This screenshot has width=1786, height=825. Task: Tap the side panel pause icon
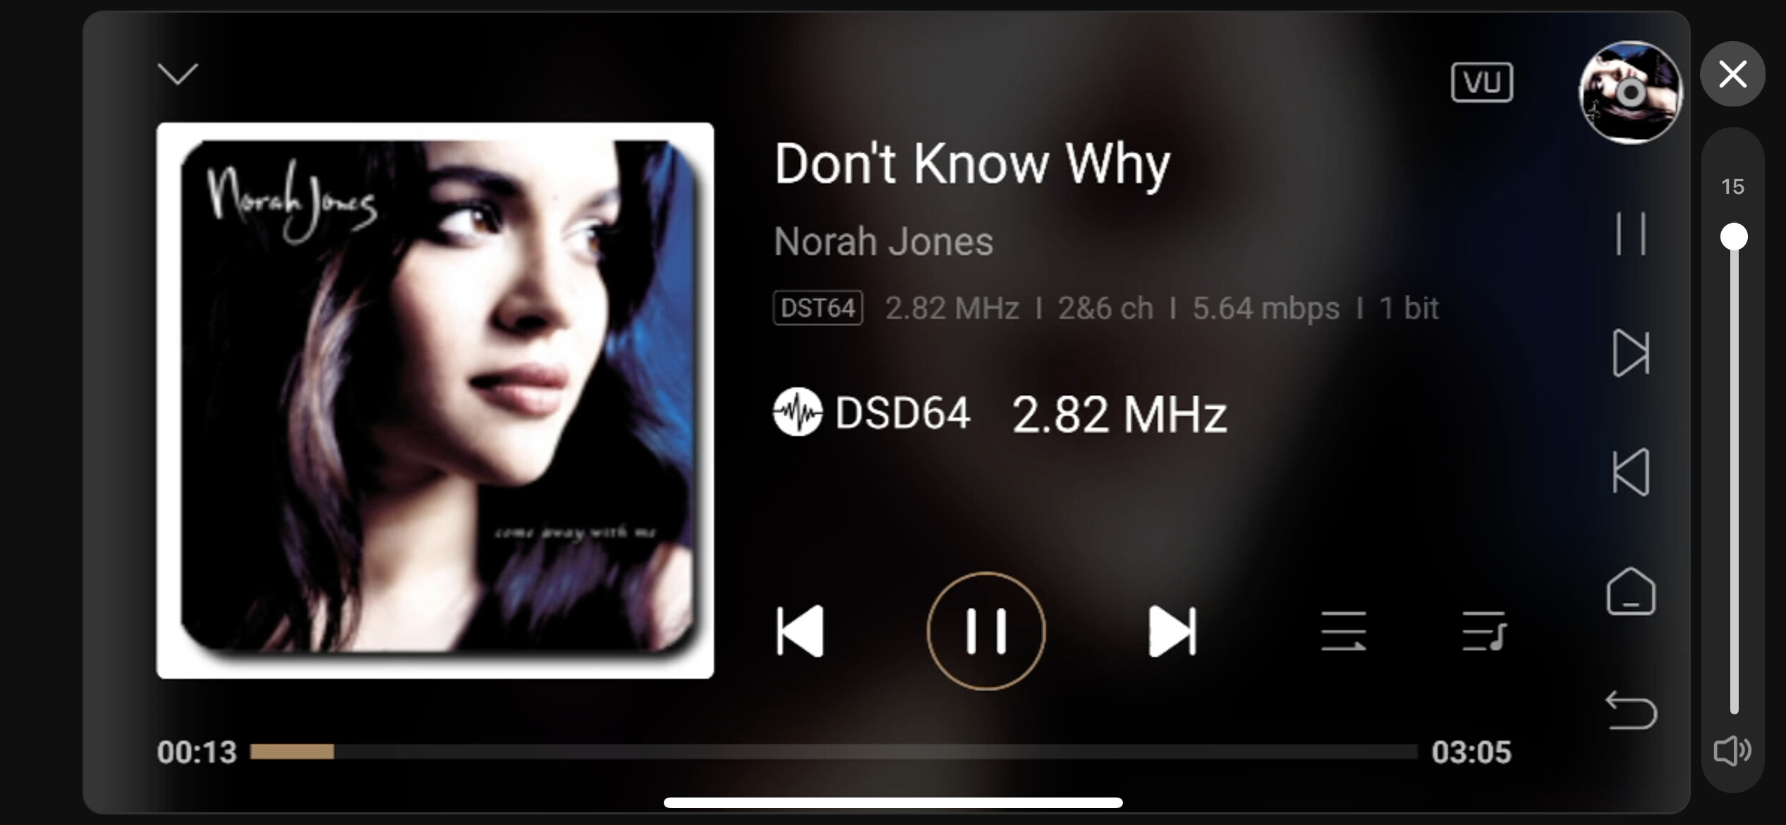pyautogui.click(x=1631, y=233)
